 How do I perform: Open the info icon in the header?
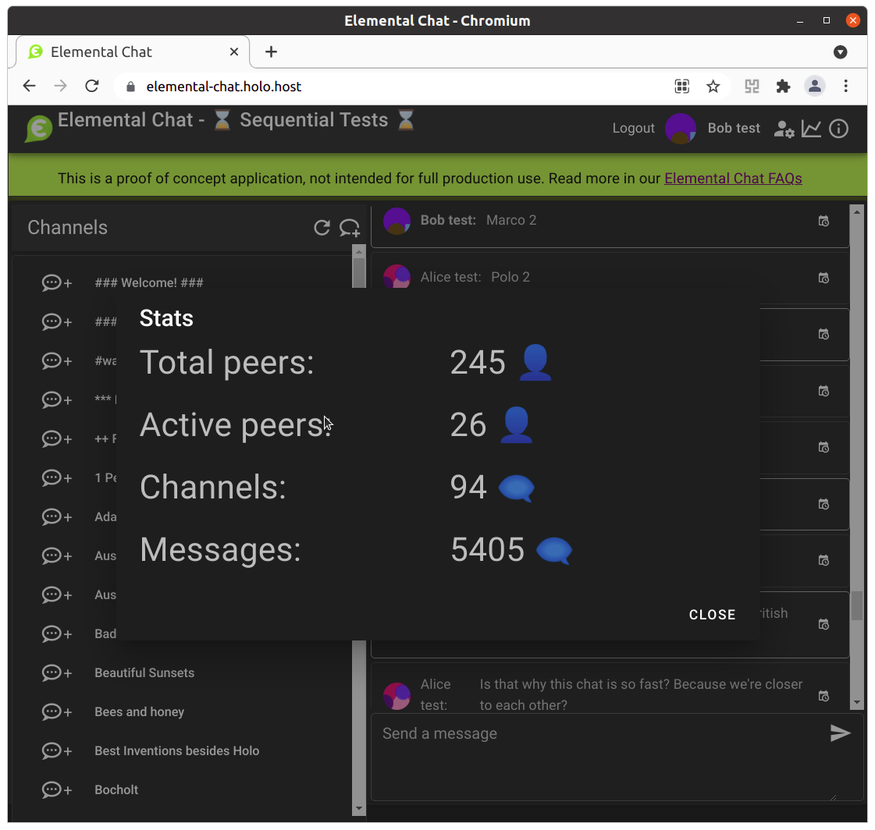(839, 129)
